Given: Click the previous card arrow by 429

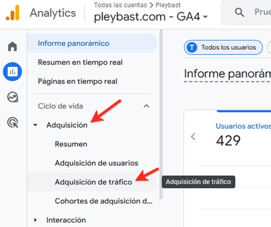Looking at the screenshot, I should coord(193,137).
